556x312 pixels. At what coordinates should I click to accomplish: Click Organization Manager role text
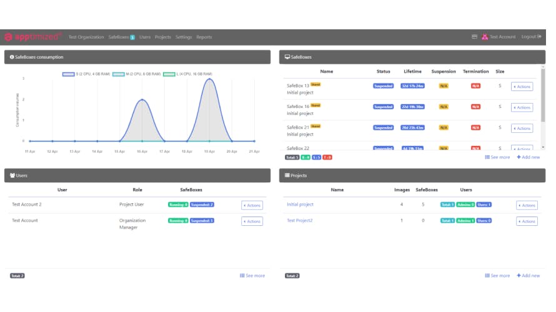132,224
